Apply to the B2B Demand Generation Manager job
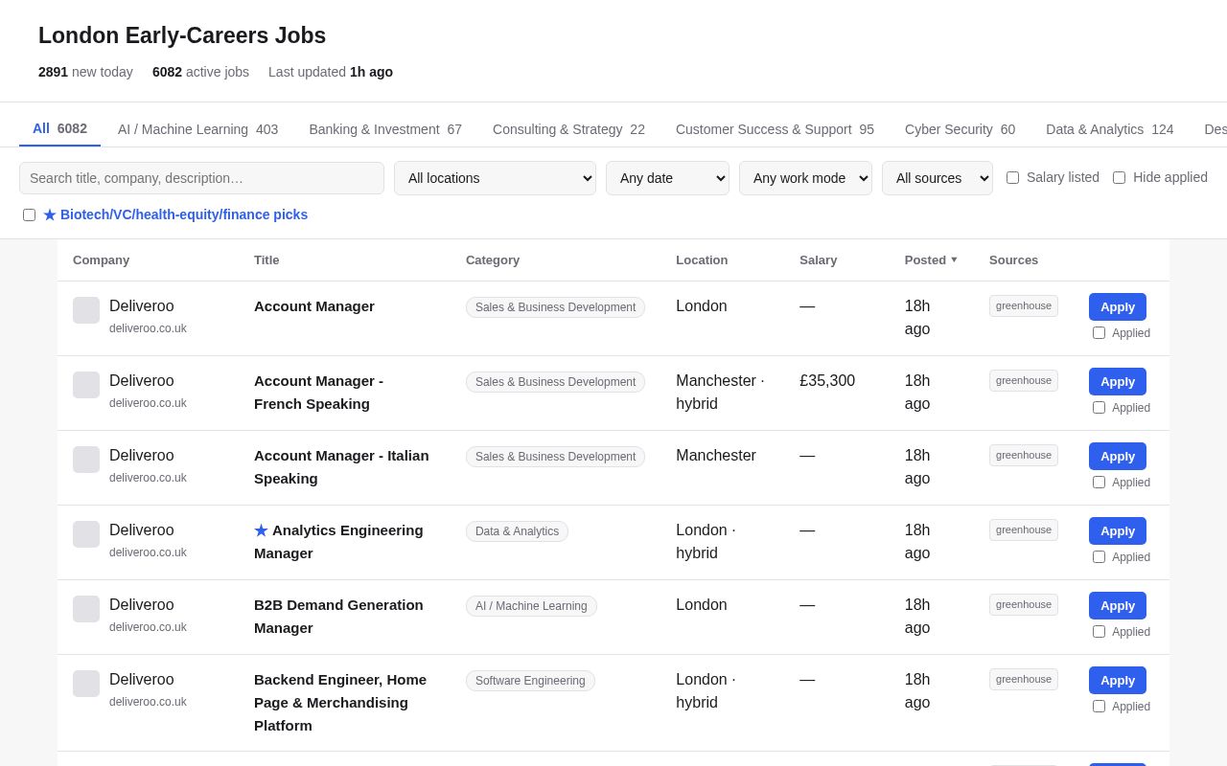This screenshot has width=1227, height=766. pos(1118,605)
